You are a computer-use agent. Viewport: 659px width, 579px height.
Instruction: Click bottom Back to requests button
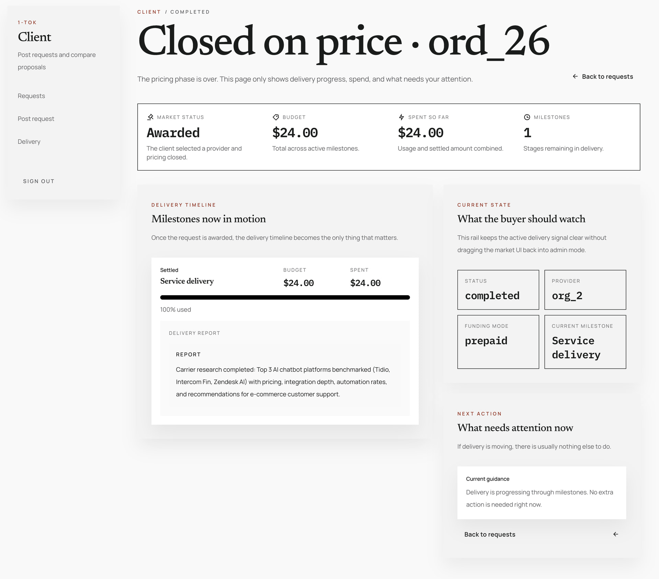(x=542, y=534)
